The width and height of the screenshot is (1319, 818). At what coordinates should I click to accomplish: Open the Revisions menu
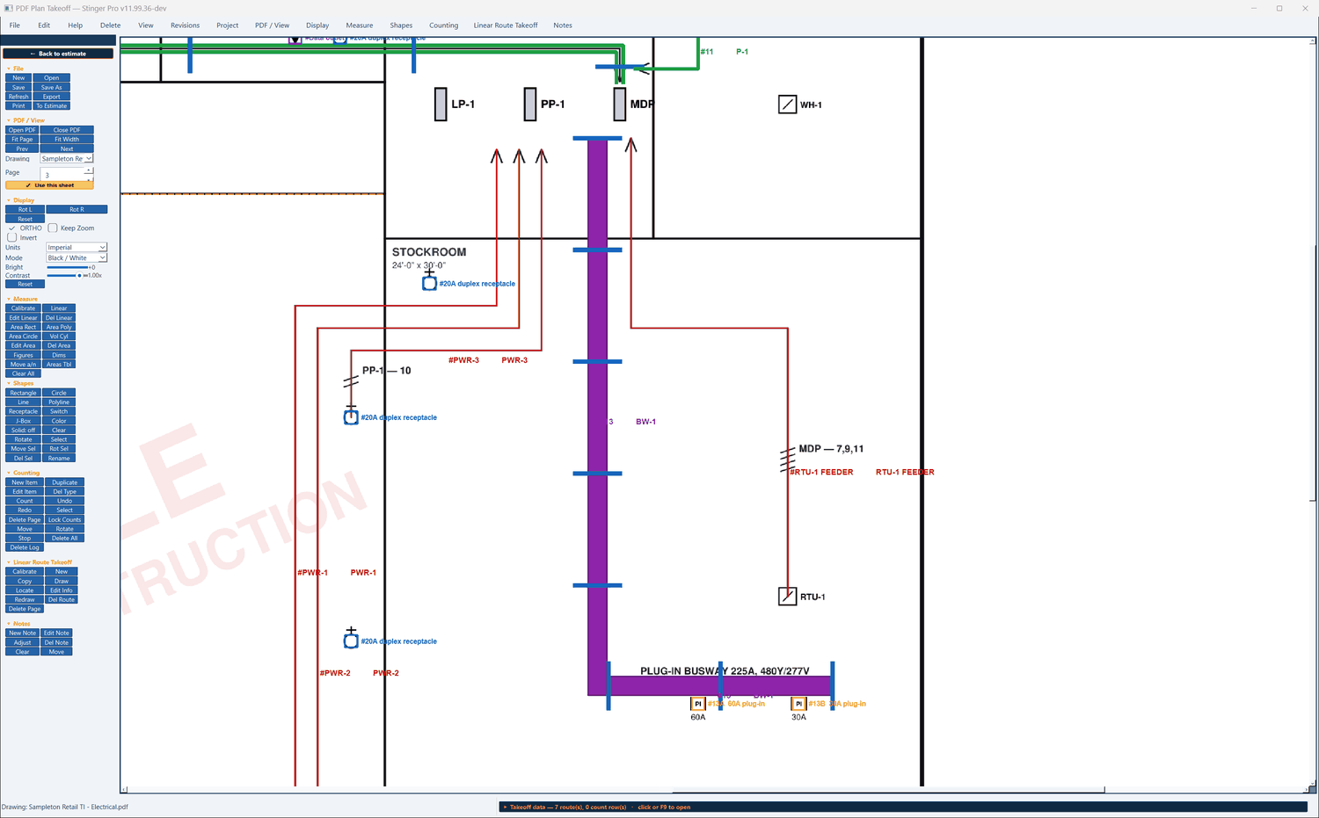[185, 25]
